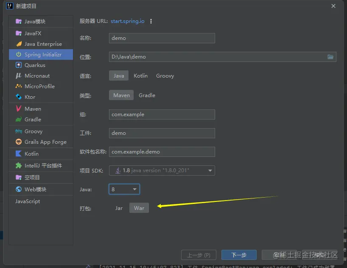Browse location with folder icon

click(x=330, y=57)
